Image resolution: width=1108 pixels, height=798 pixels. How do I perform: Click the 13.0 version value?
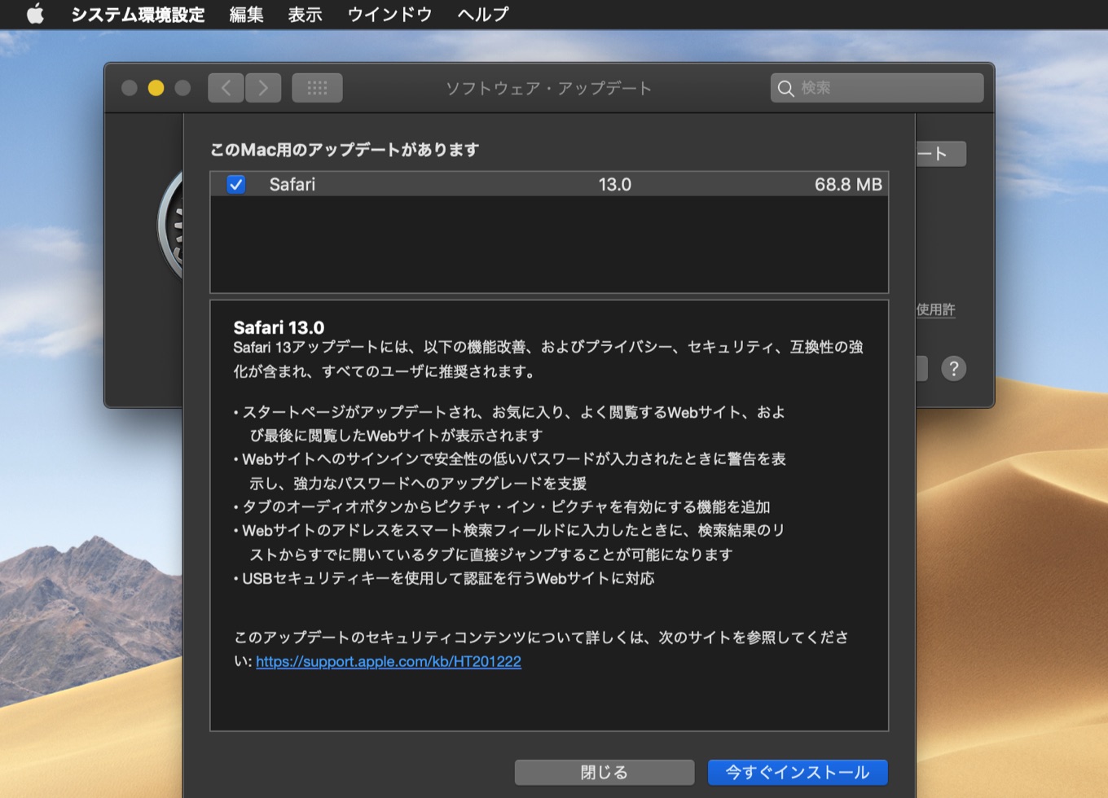[614, 184]
